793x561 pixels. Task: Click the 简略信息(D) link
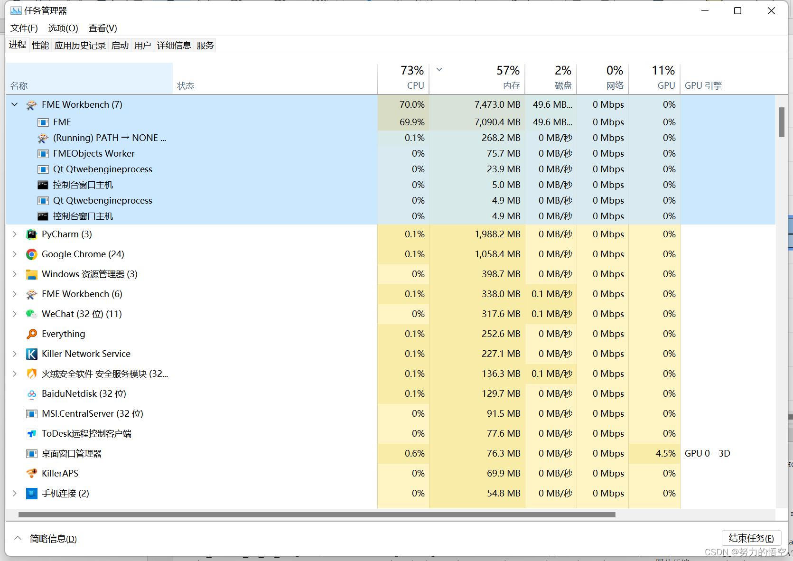[x=53, y=539]
